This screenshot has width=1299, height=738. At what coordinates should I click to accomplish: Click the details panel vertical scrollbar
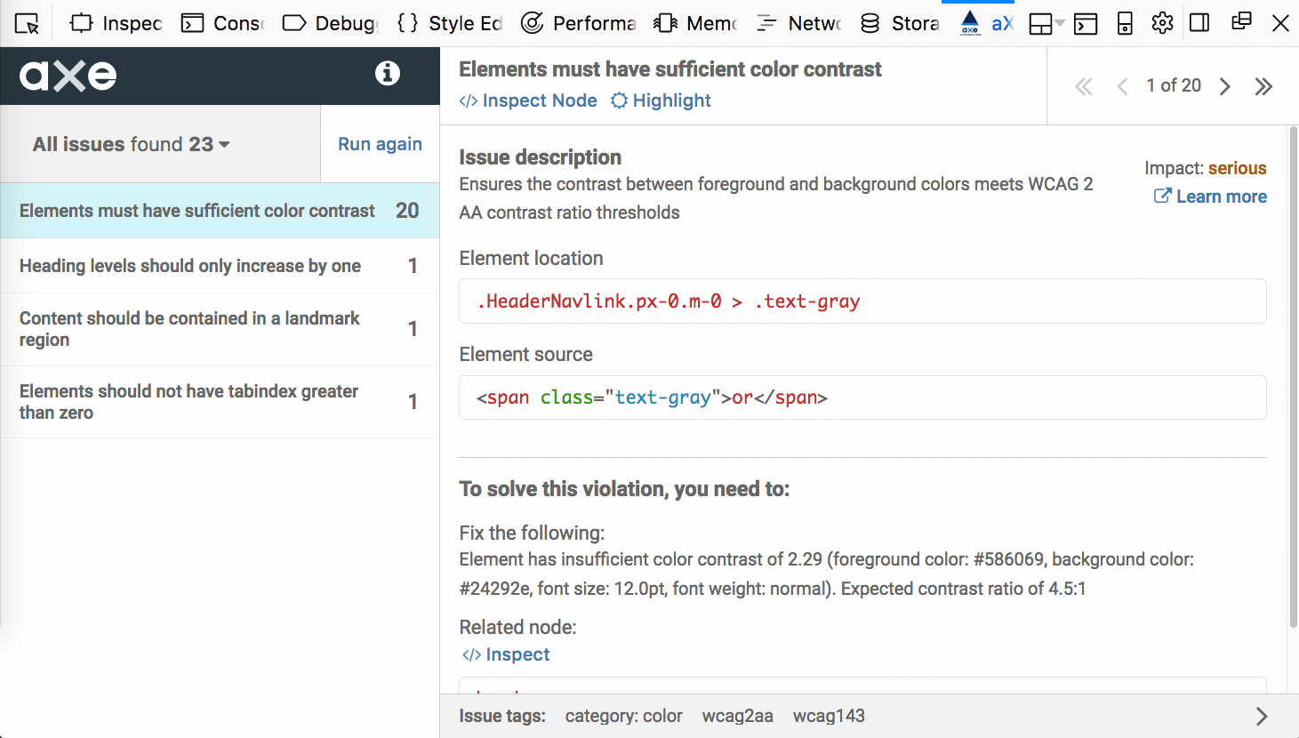(x=1293, y=377)
